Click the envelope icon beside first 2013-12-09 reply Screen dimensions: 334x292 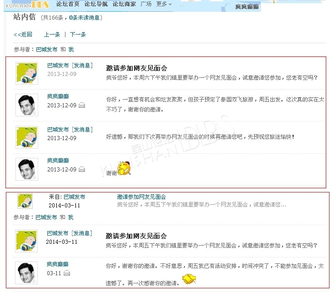[82, 105]
